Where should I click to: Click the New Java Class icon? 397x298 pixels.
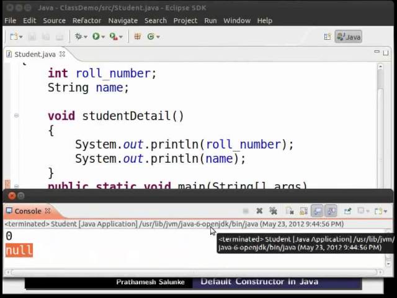point(151,37)
